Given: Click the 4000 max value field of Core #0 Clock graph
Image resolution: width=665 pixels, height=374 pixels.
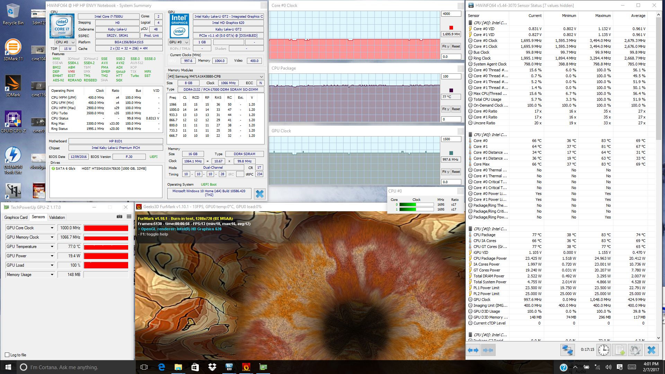Looking at the screenshot, I should coord(451,14).
